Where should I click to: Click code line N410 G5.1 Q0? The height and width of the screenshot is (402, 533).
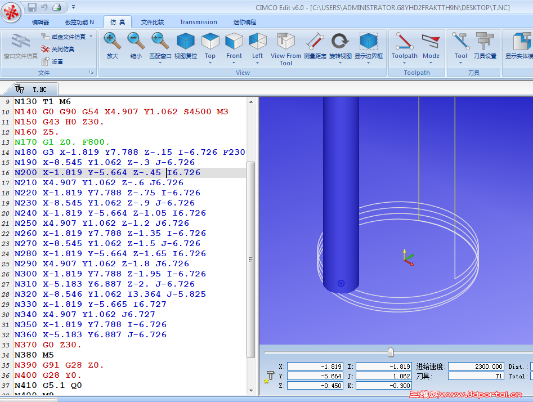pyautogui.click(x=48, y=385)
